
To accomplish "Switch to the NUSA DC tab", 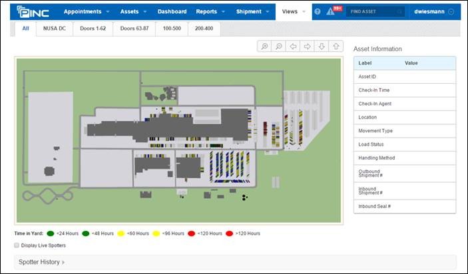I will (53, 29).
